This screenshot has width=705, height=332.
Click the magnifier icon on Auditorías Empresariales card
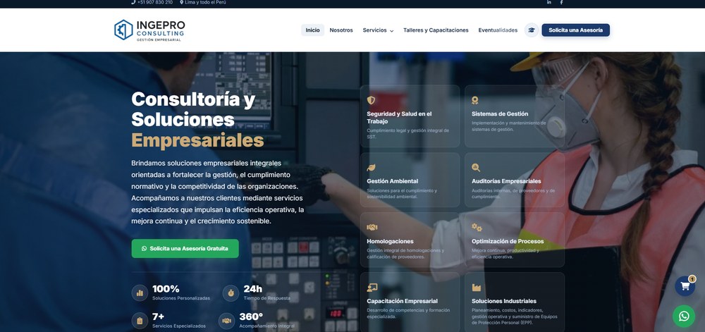pos(476,168)
